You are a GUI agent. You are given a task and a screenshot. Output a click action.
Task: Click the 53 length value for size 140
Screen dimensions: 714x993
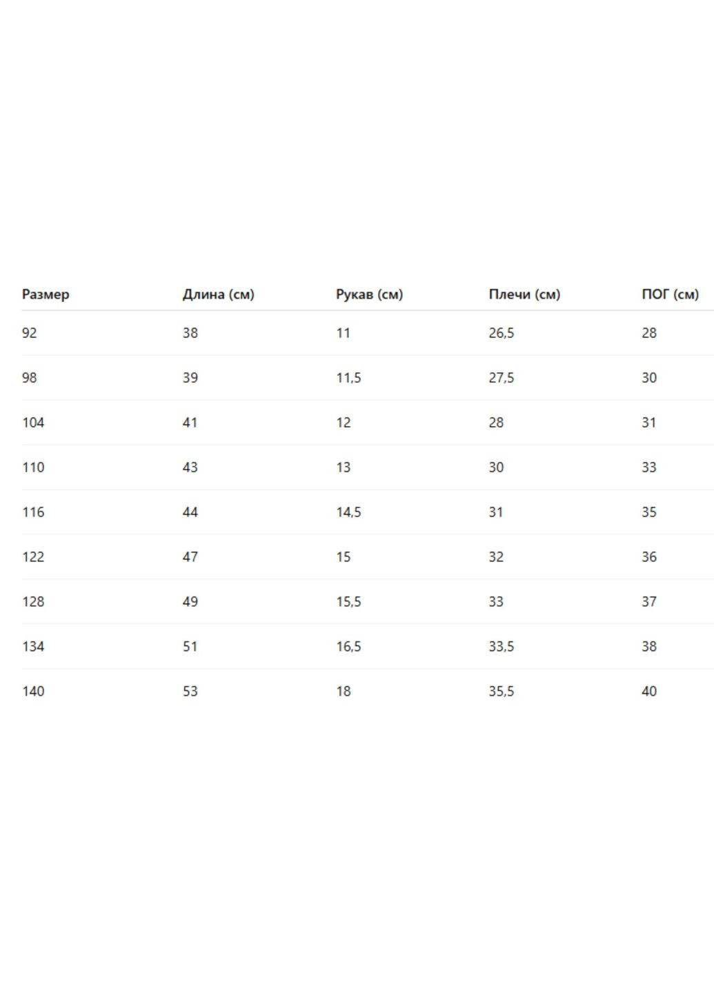pos(190,692)
